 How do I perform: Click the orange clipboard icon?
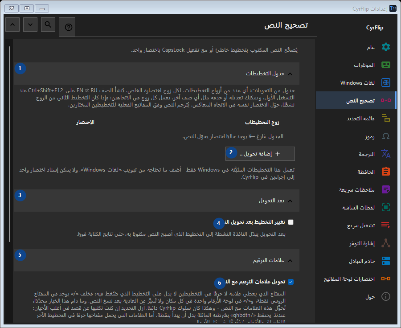click(x=386, y=172)
